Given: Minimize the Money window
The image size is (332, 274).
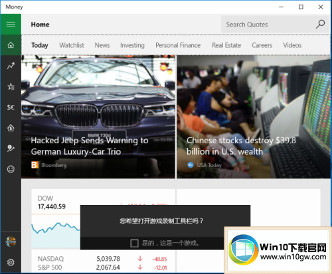Looking at the screenshot, I should click(x=281, y=7).
